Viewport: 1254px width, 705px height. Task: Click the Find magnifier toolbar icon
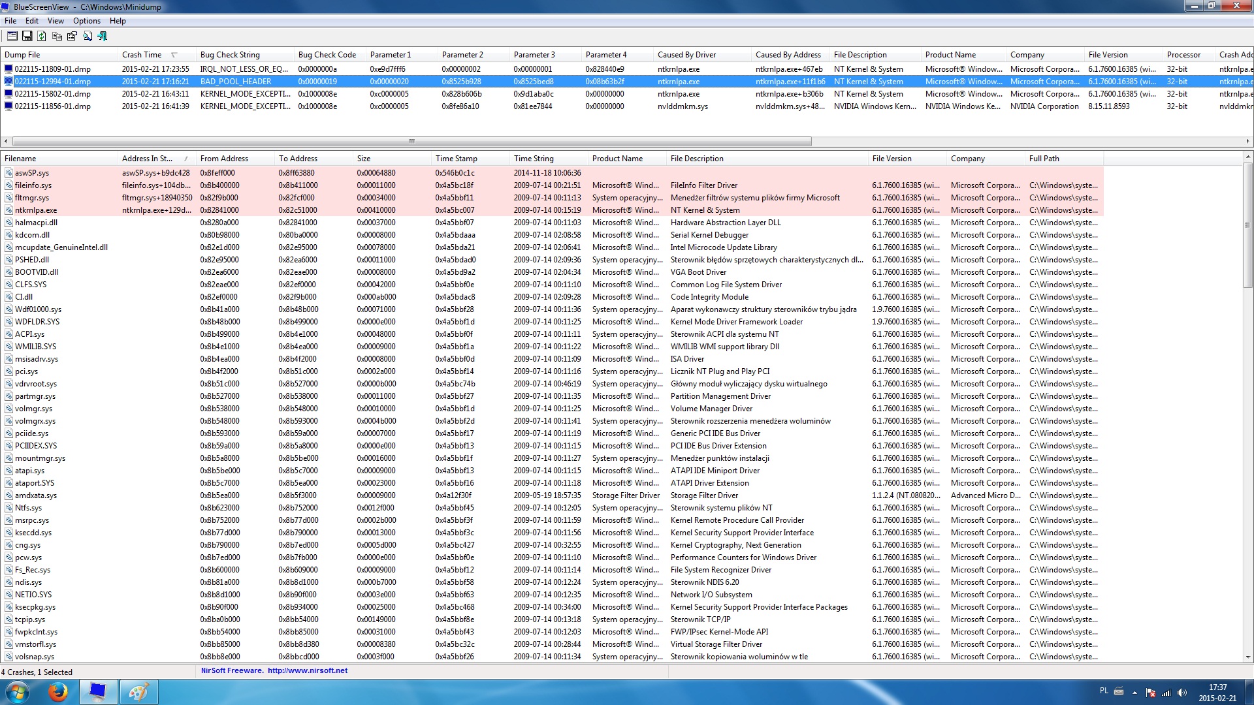[x=88, y=37]
